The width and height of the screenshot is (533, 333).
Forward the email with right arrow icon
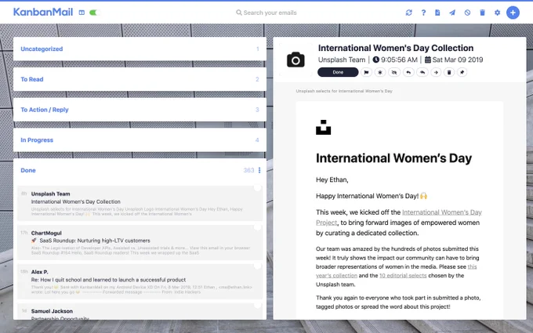(436, 72)
